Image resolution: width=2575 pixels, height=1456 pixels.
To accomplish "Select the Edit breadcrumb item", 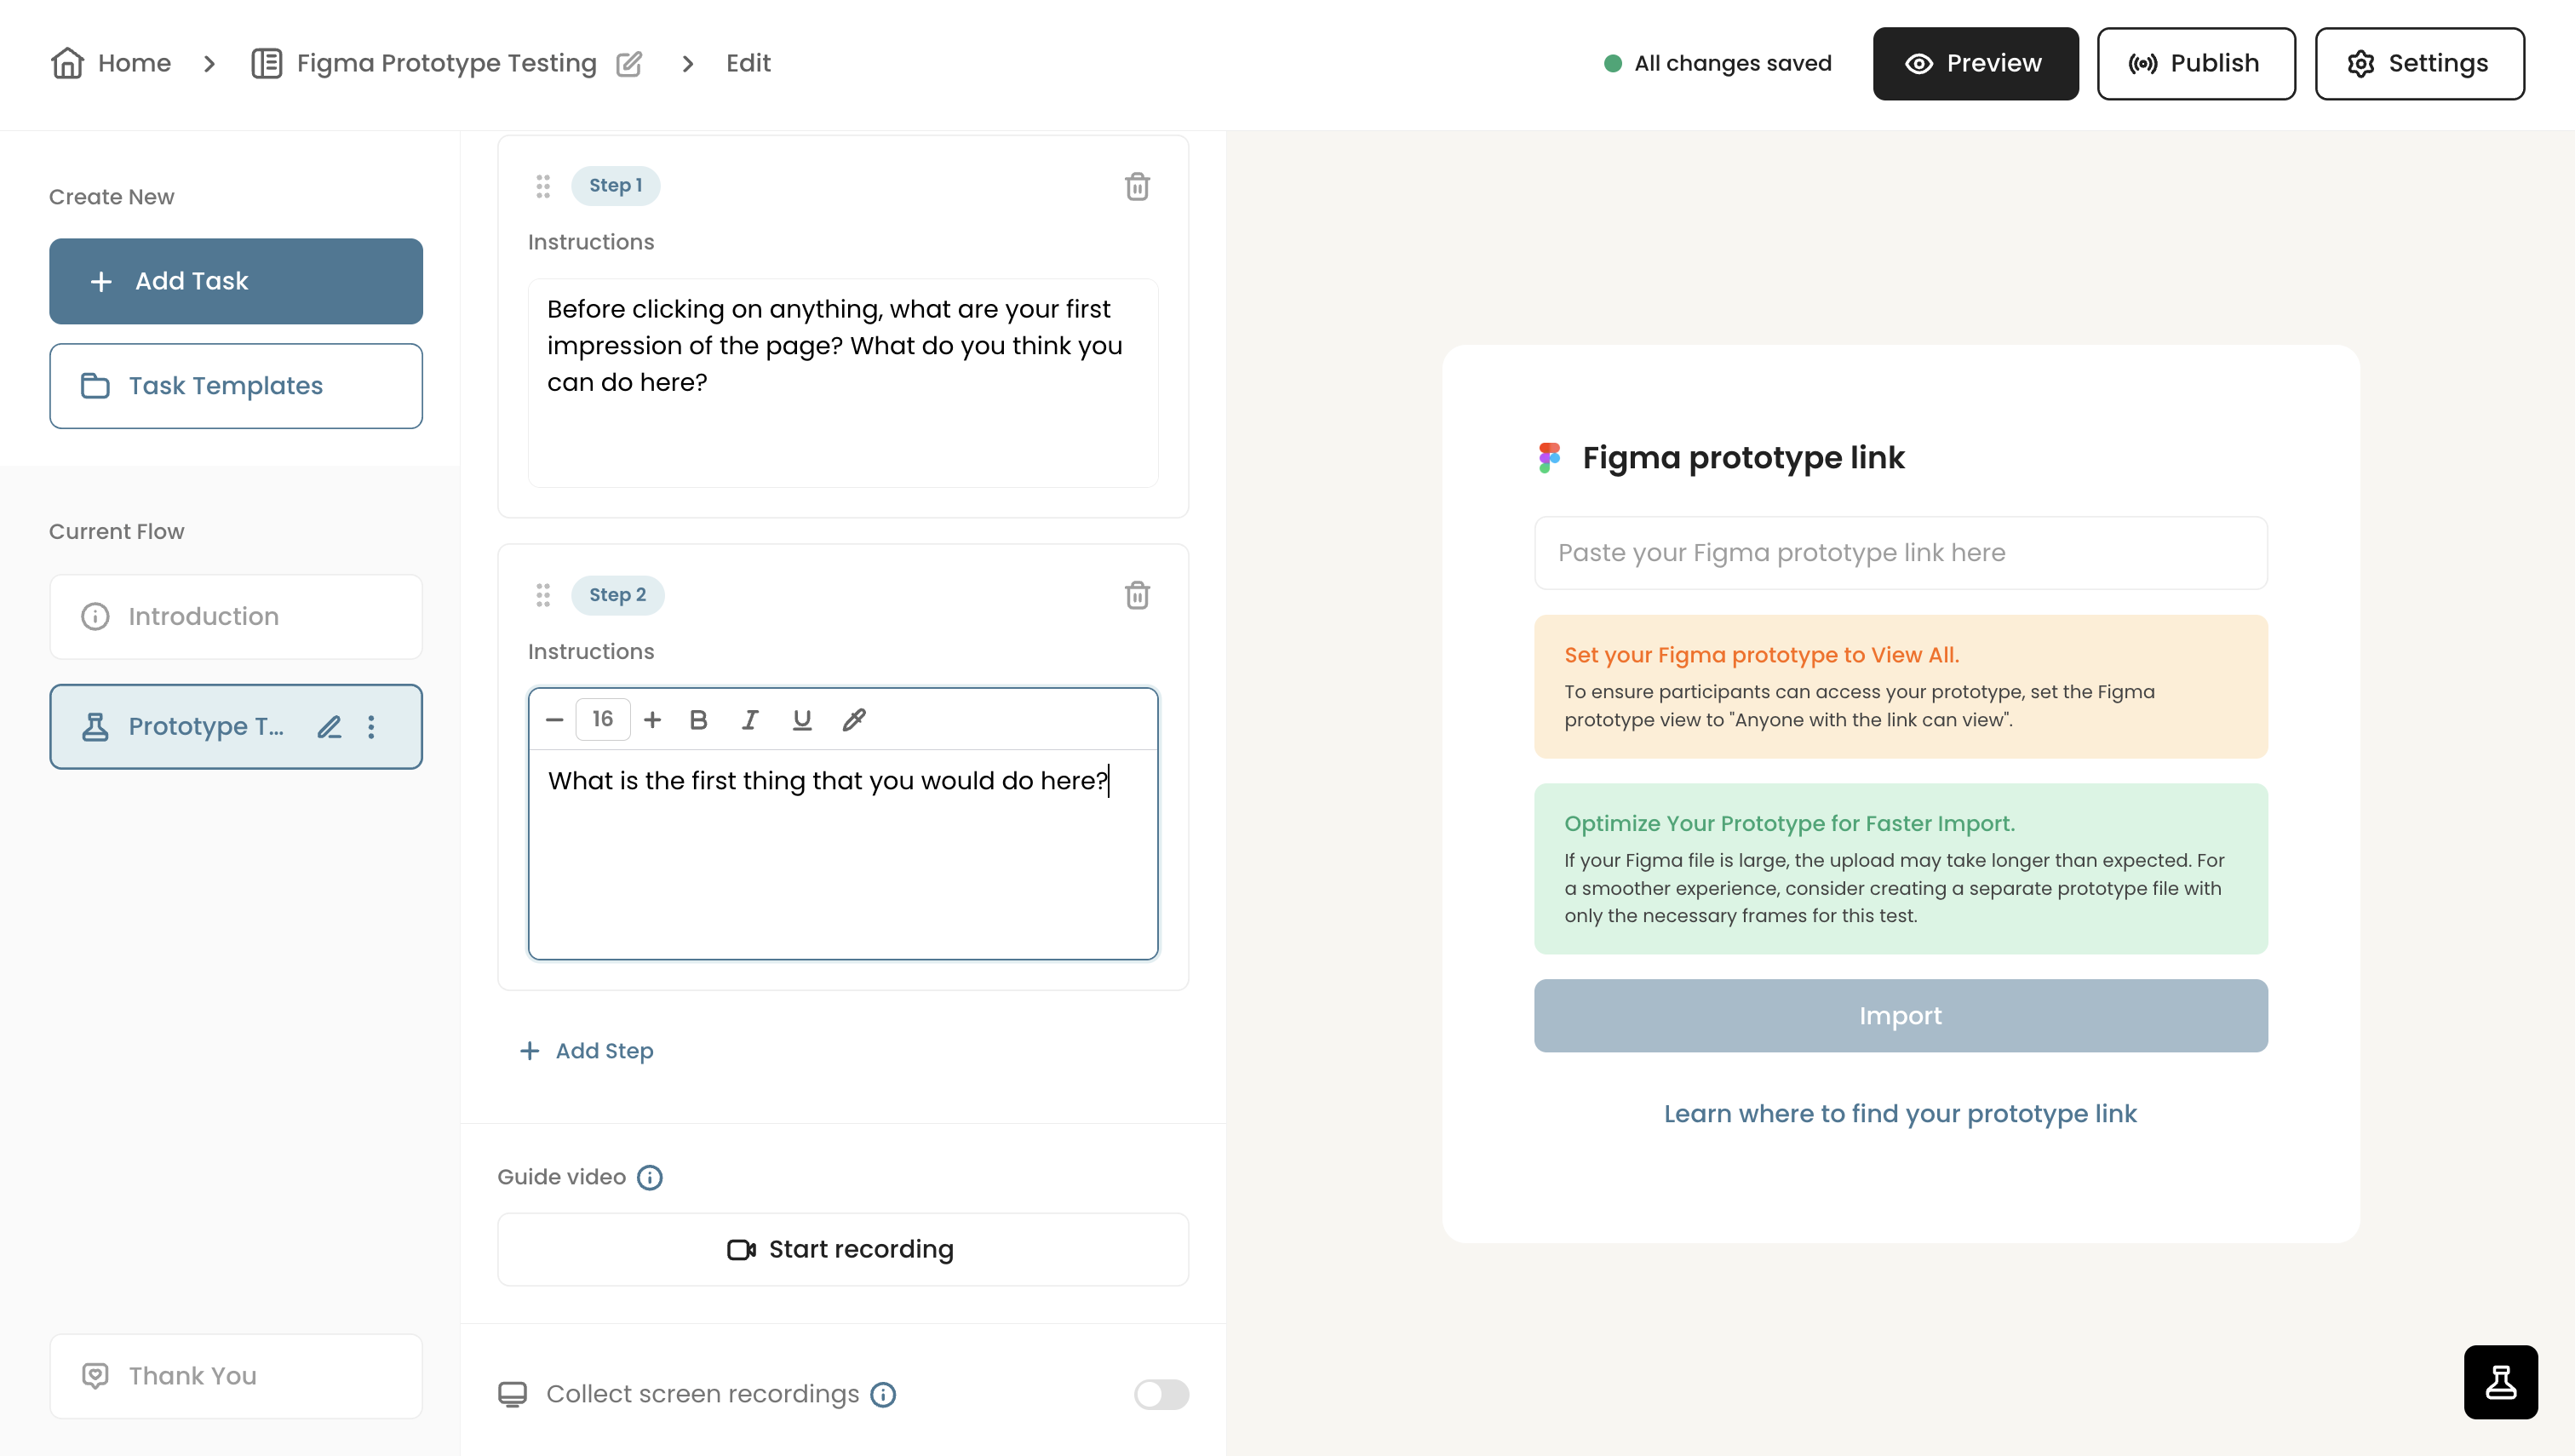I will coord(748,63).
